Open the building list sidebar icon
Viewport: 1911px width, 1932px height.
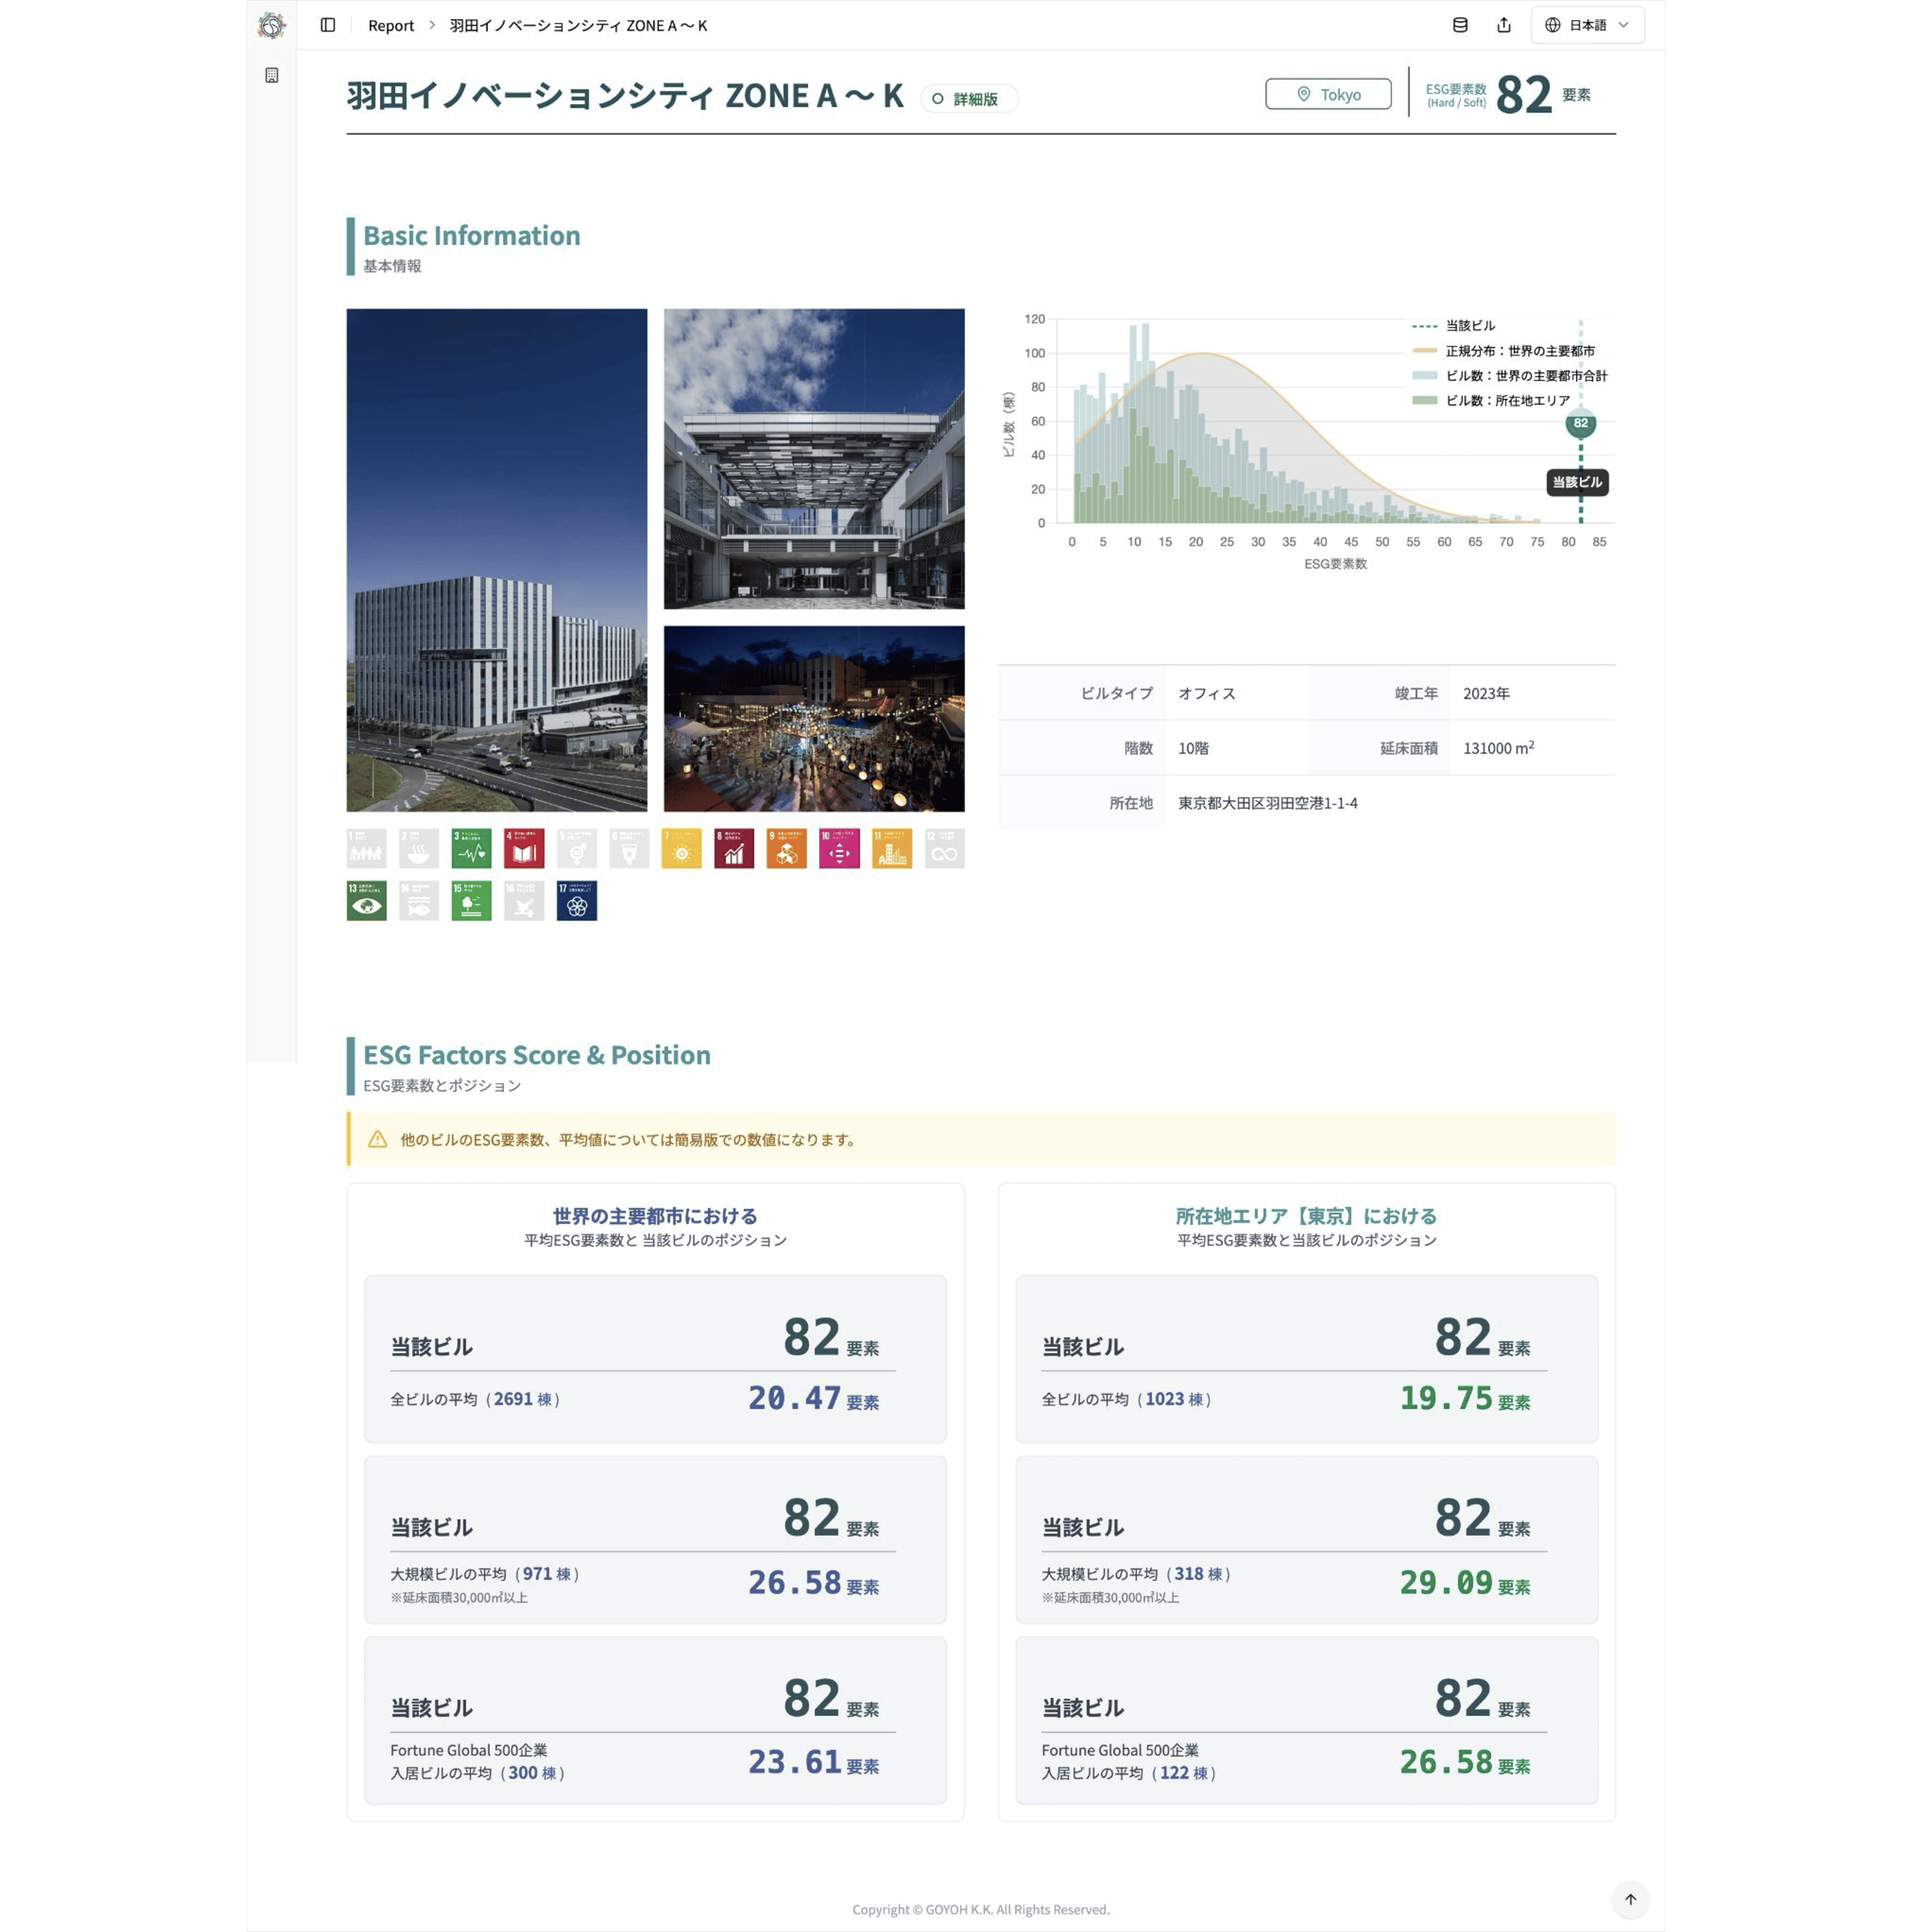(x=271, y=75)
